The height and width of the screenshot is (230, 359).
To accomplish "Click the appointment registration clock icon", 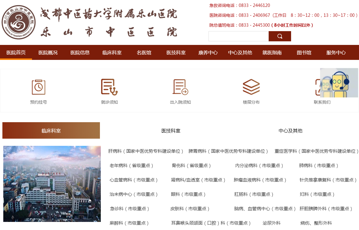I will point(39,87).
